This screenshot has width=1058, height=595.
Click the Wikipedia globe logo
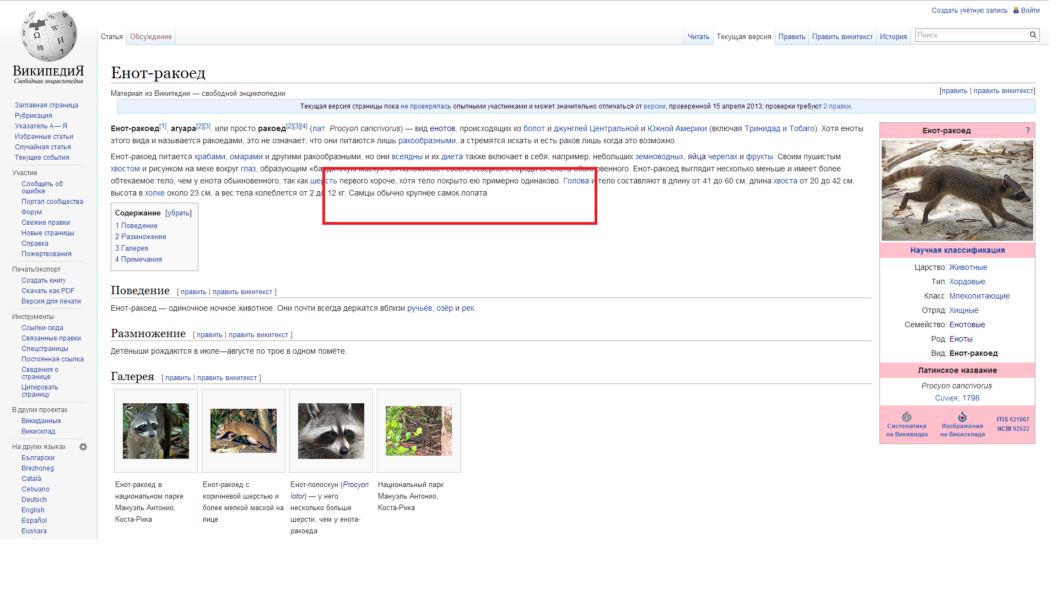(48, 36)
